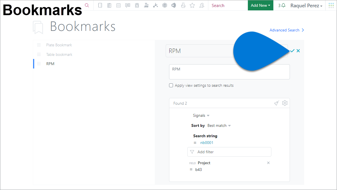
Task: Open the molecule structure icon in toolbar
Action: point(155,5)
